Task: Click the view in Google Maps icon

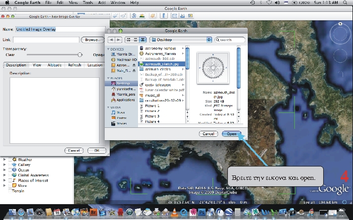Action: 191,16
